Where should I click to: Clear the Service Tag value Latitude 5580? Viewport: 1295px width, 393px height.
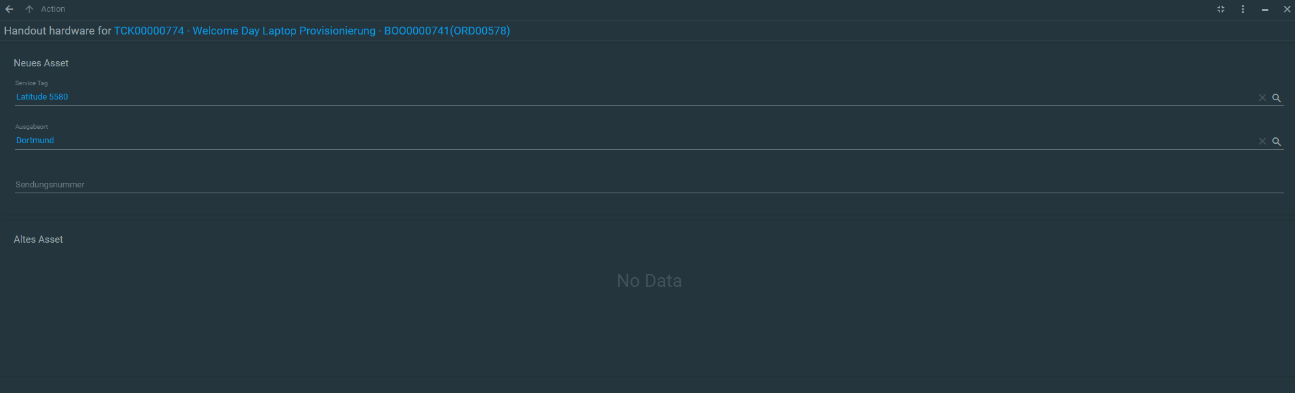pos(1262,98)
